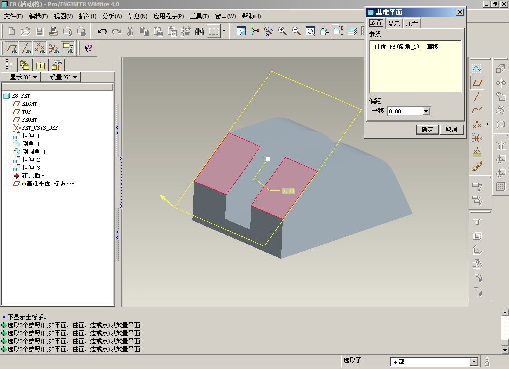
Task: Expand the 拉伸 3 feature node
Action: (x=7, y=168)
